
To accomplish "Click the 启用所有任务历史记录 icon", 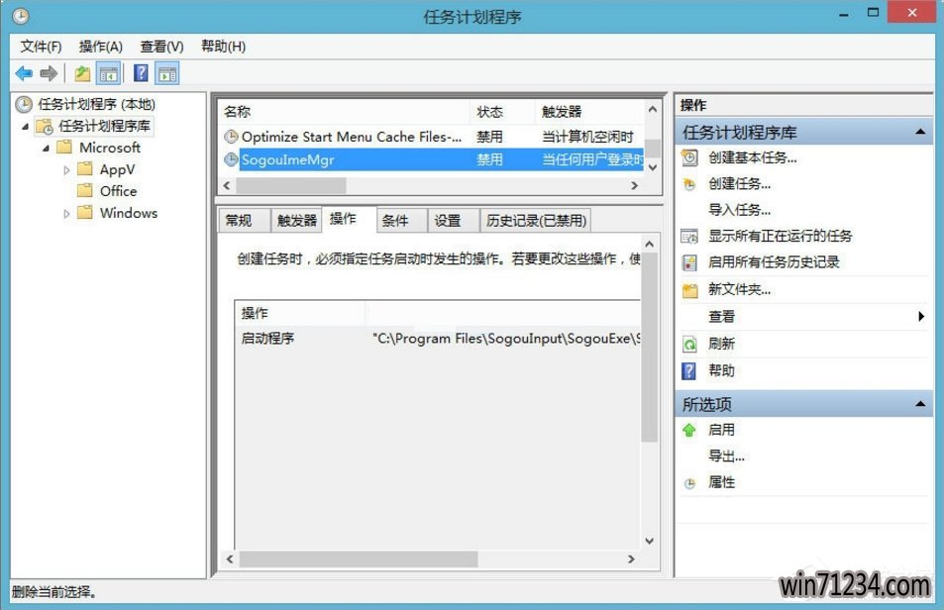I will 689,262.
